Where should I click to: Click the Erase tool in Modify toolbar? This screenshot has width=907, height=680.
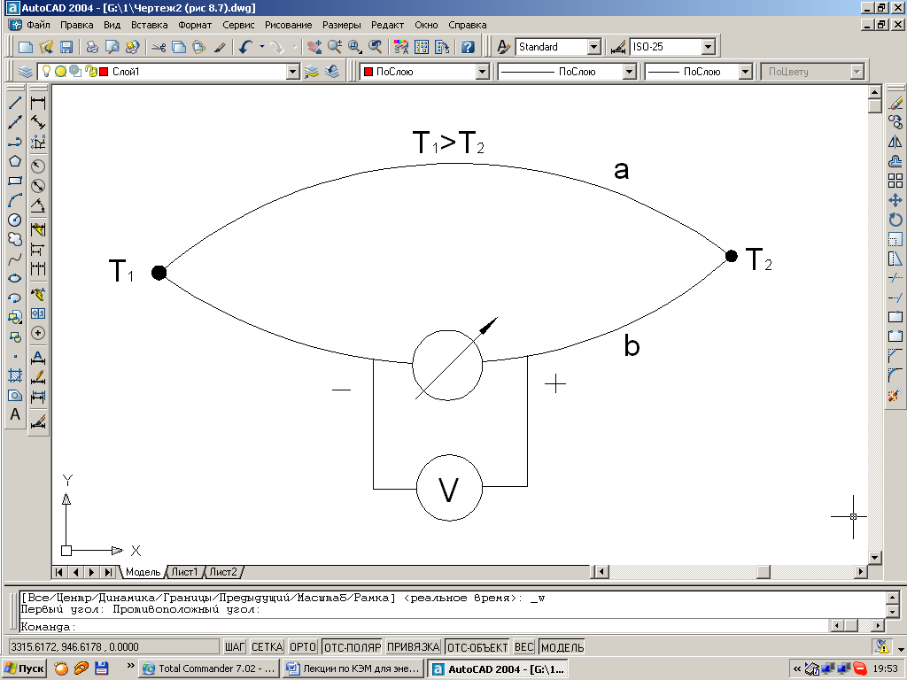(x=895, y=103)
